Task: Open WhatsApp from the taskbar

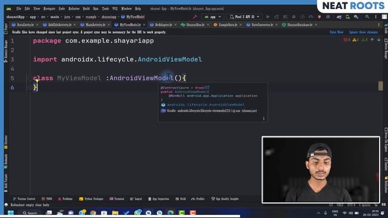Action: pyautogui.click(x=138, y=213)
